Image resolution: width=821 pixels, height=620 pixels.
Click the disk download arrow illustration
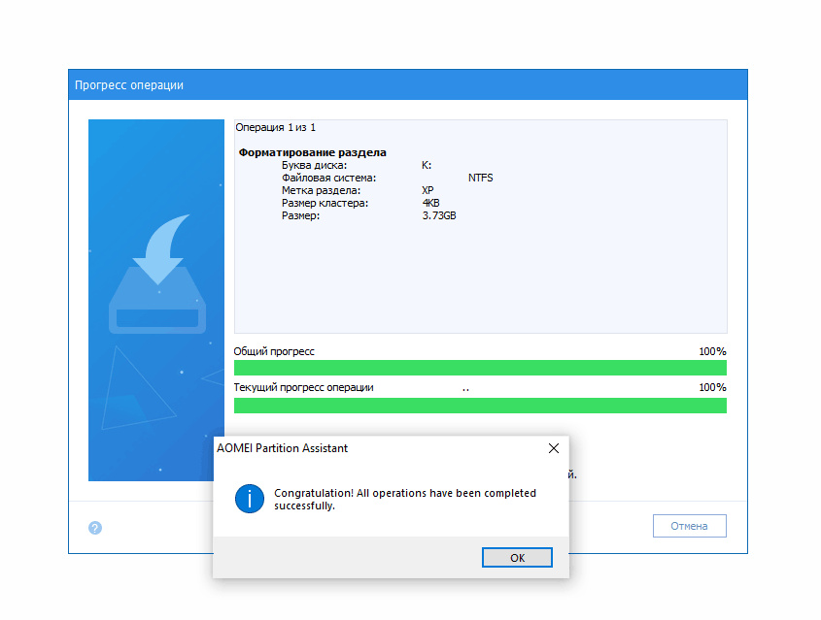coord(157,274)
